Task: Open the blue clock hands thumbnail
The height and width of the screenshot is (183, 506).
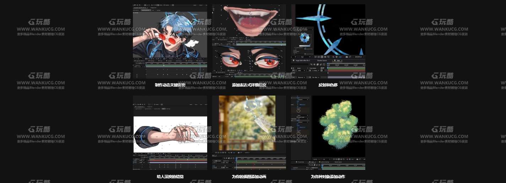Action: tap(328, 41)
